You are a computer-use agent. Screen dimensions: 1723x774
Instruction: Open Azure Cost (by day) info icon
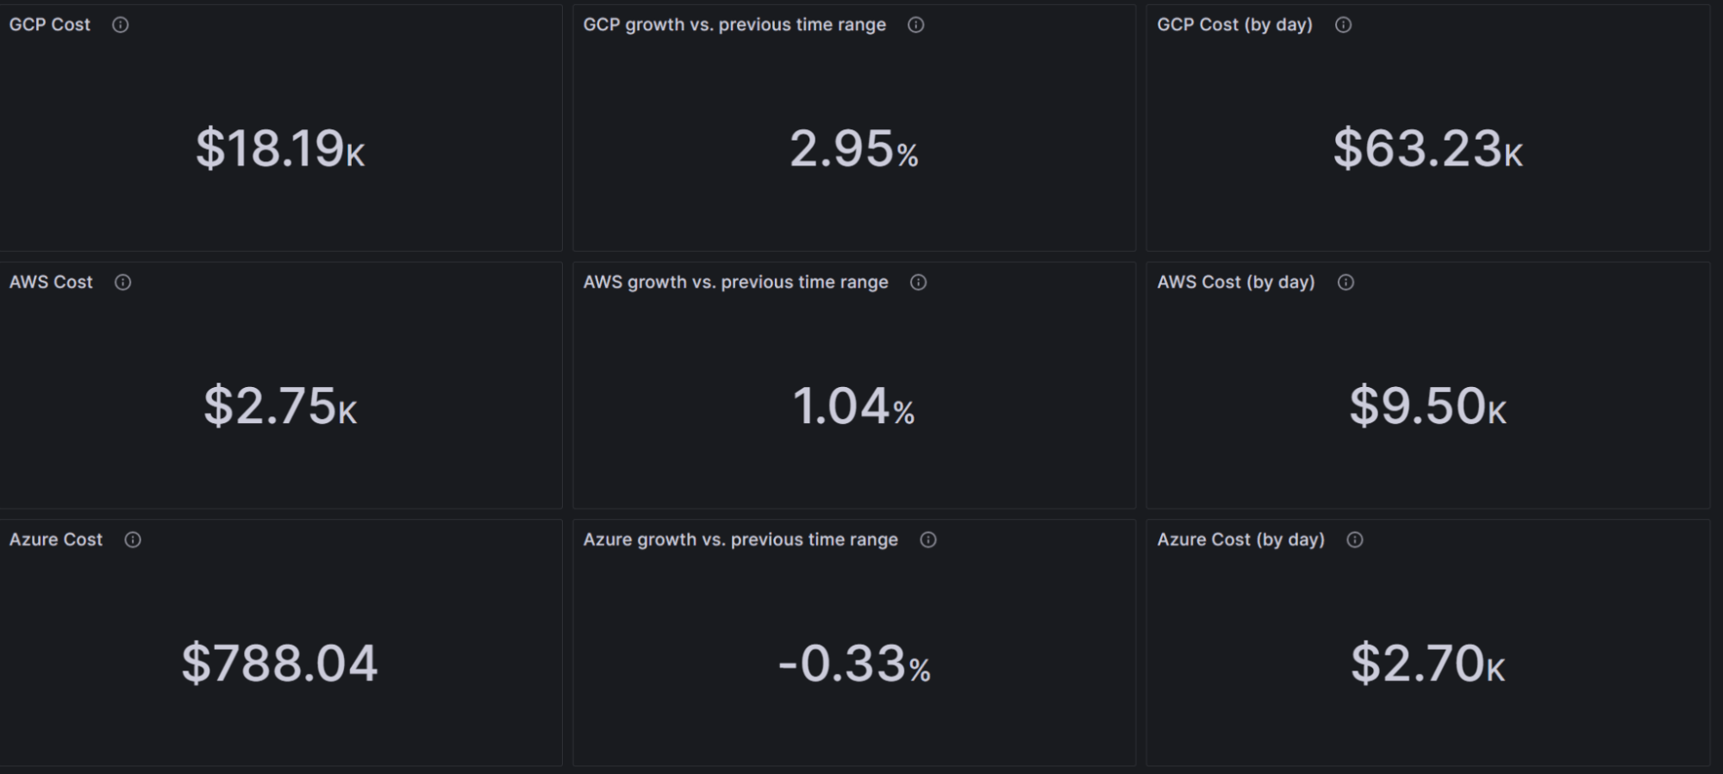tap(1355, 540)
